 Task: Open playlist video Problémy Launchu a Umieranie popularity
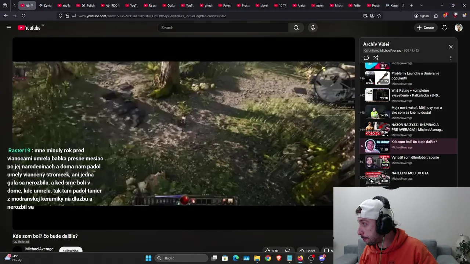click(x=408, y=78)
